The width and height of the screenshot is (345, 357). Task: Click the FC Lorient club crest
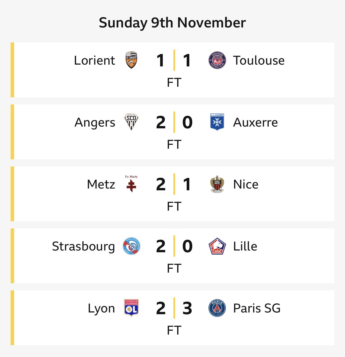(132, 60)
